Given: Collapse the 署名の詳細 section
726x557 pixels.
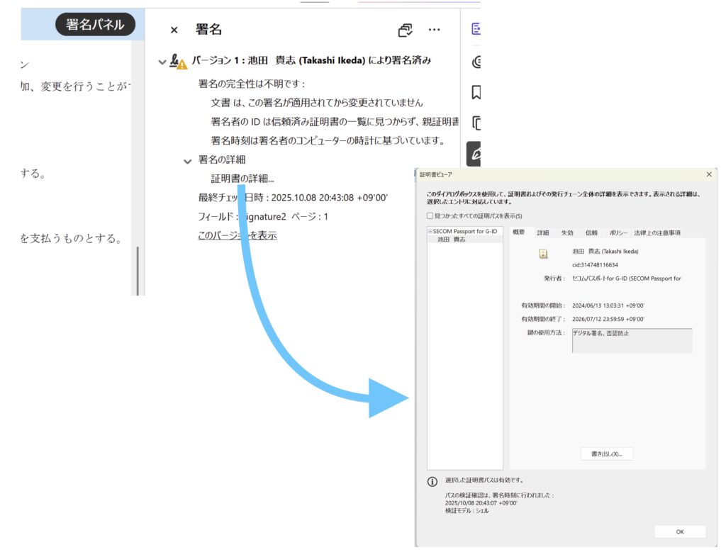Looking at the screenshot, I should (x=187, y=161).
